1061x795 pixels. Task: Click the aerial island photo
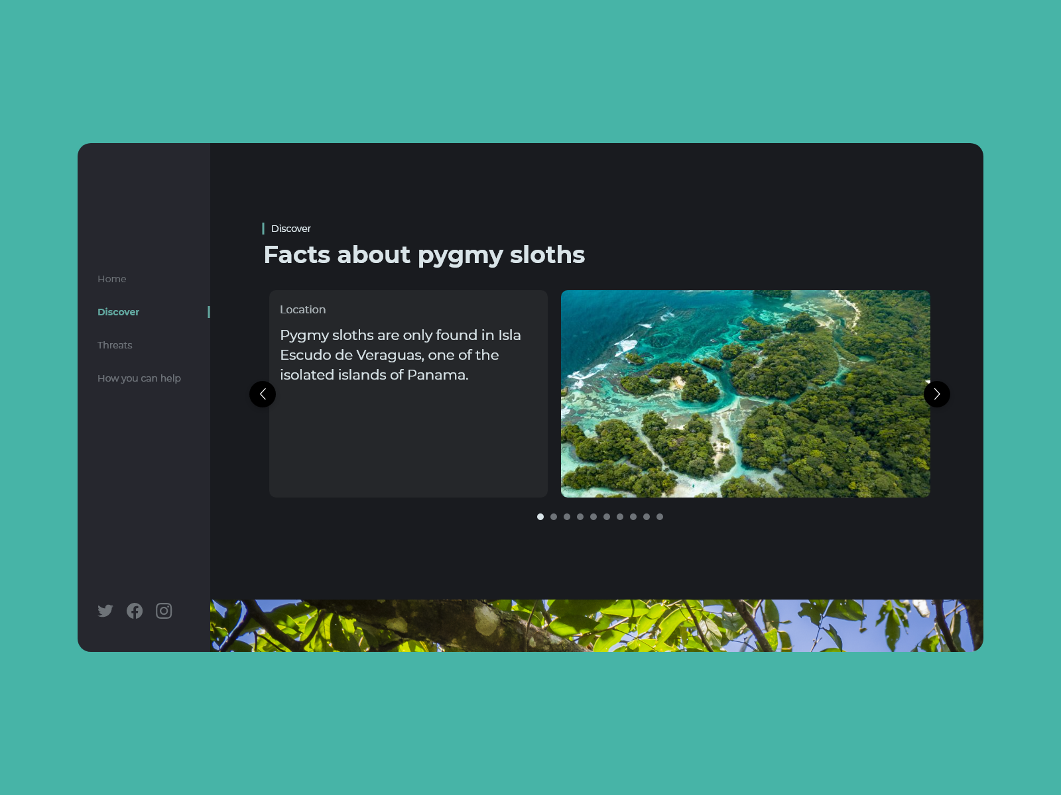[745, 394]
